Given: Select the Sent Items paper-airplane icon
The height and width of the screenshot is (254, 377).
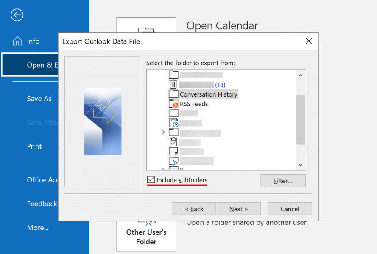Looking at the screenshot, I should point(174,161).
